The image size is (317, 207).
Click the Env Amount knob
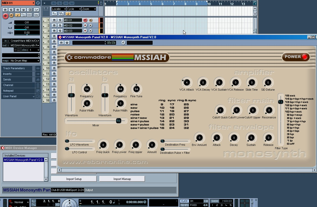point(199,138)
